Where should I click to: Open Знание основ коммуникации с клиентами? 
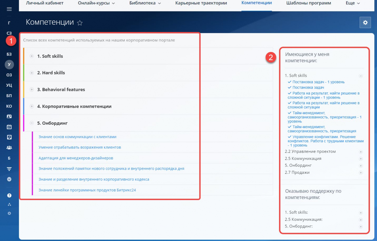(x=77, y=137)
